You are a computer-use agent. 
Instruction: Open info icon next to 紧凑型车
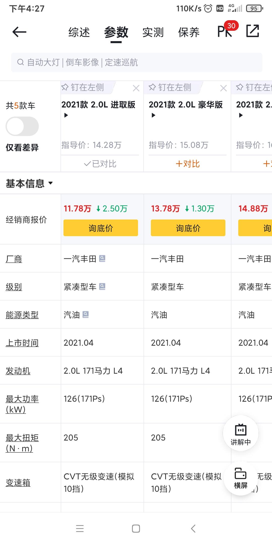[102, 286]
